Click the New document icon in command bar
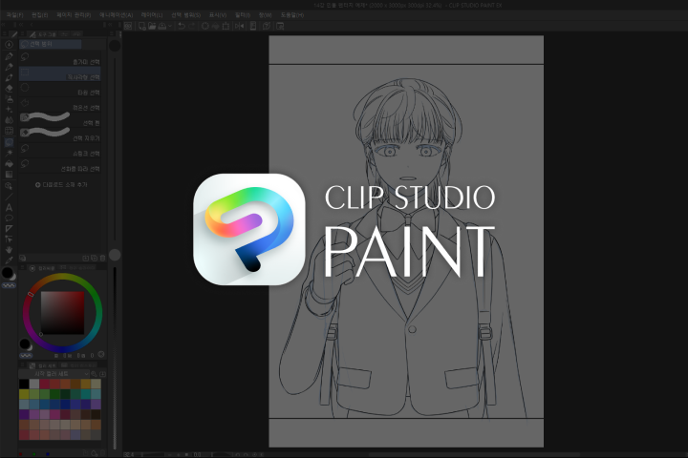The image size is (688, 458). click(142, 27)
